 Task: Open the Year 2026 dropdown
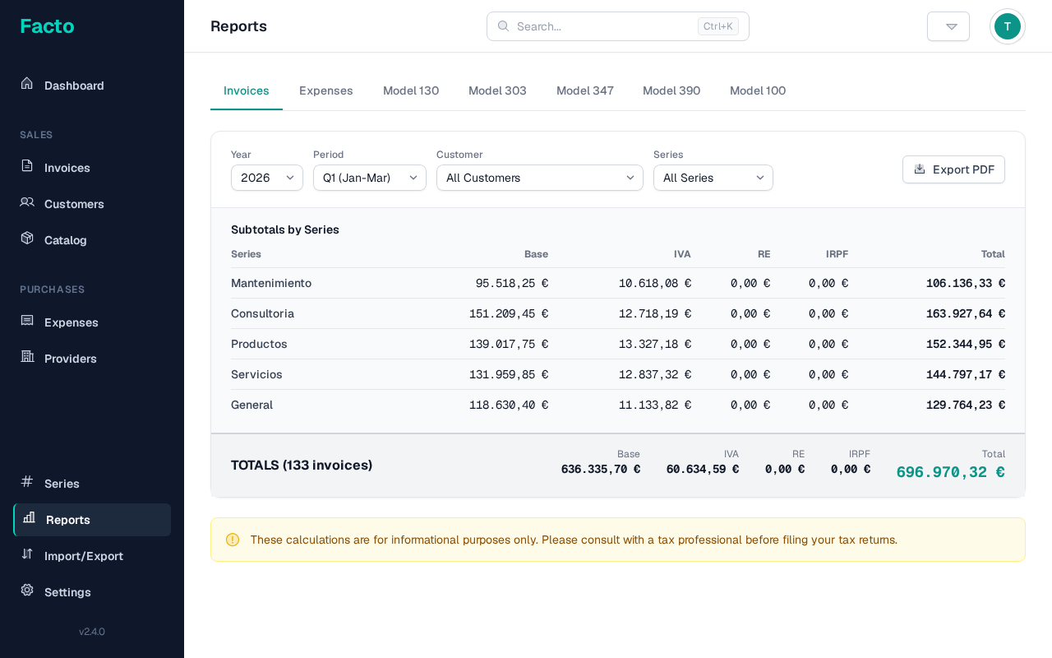[x=267, y=178]
